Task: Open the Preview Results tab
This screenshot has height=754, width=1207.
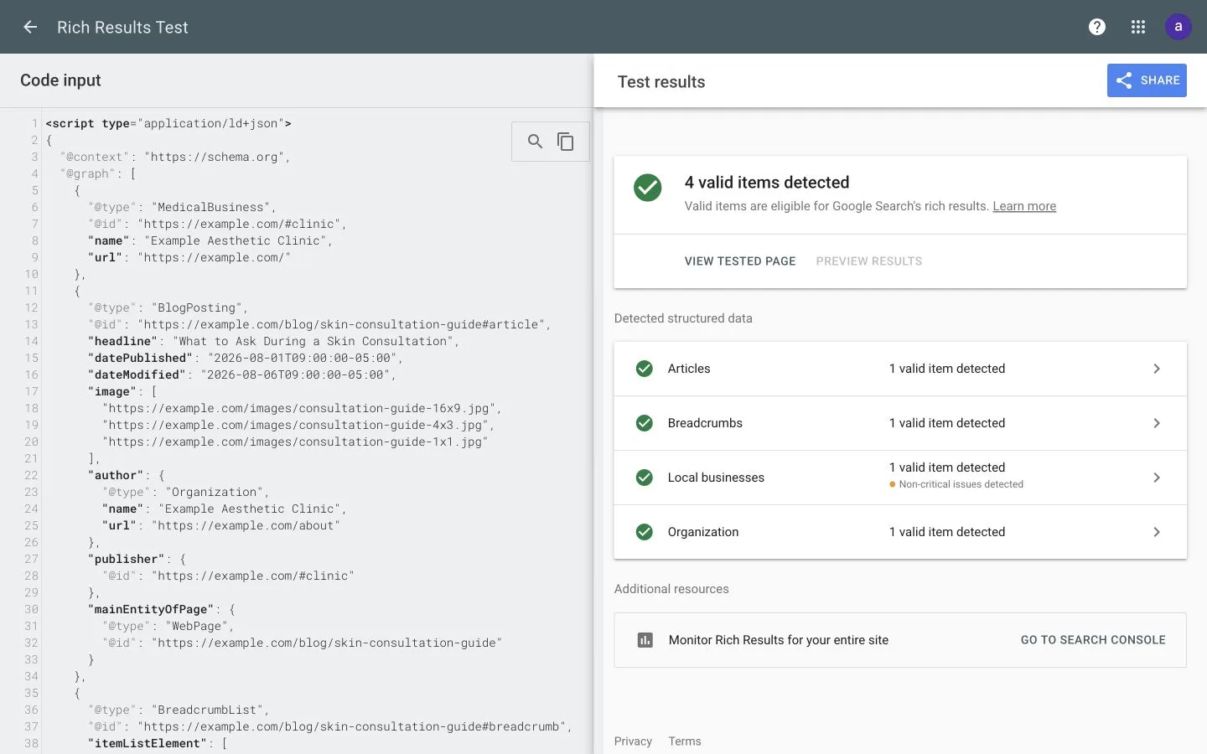Action: click(x=869, y=261)
